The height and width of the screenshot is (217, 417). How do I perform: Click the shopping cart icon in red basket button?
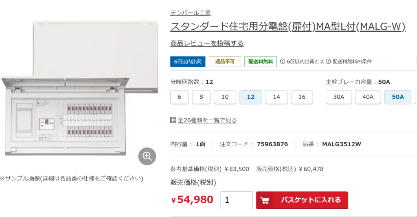pyautogui.click(x=265, y=200)
